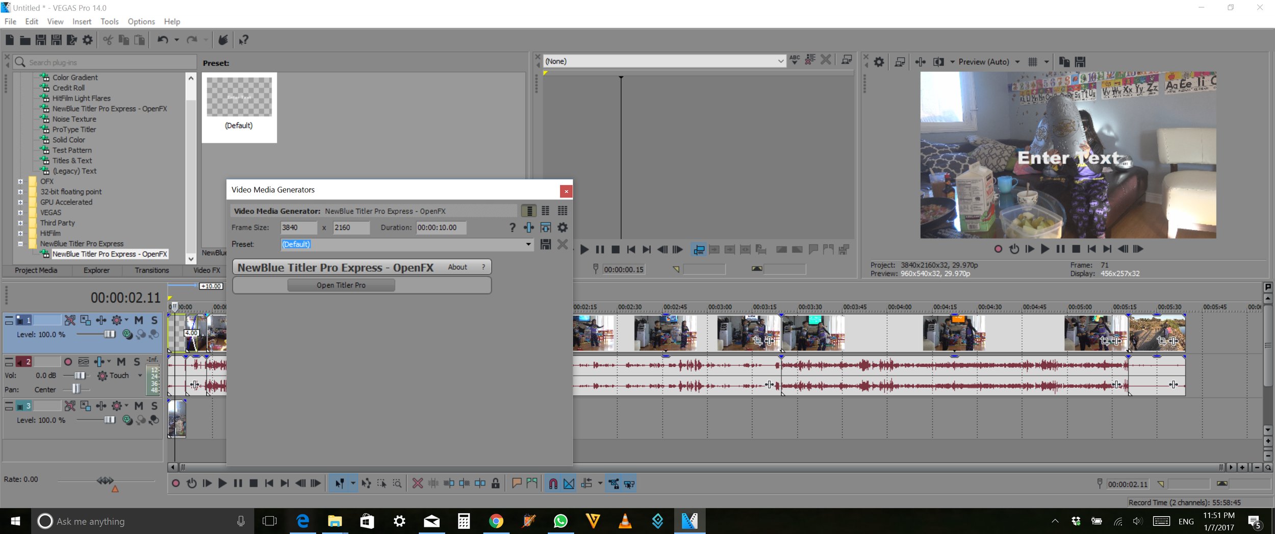The image size is (1275, 534).
Task: Click the Undo arrow icon
Action: [x=163, y=40]
